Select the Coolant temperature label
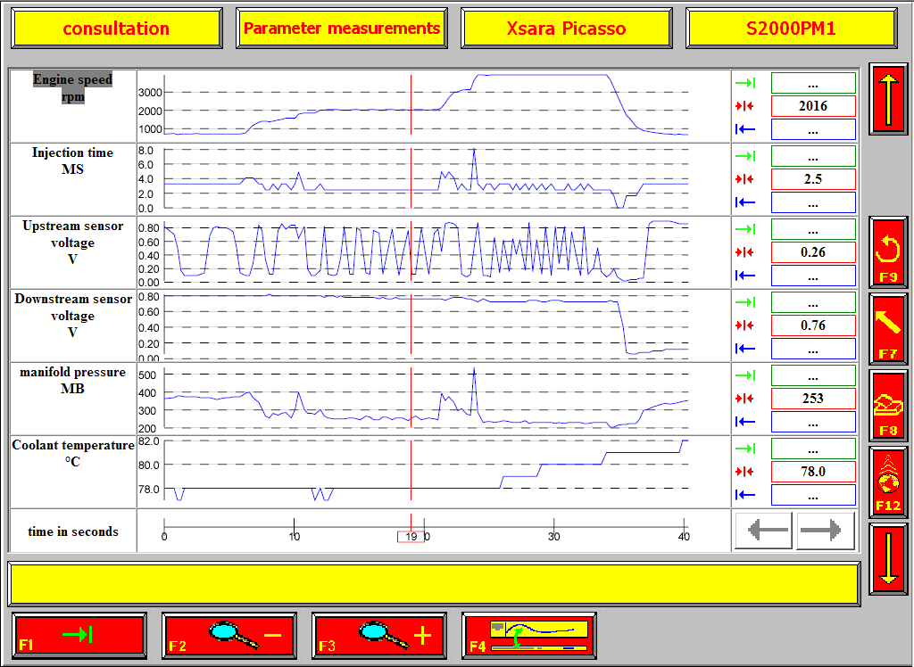This screenshot has height=667, width=914. (73, 453)
